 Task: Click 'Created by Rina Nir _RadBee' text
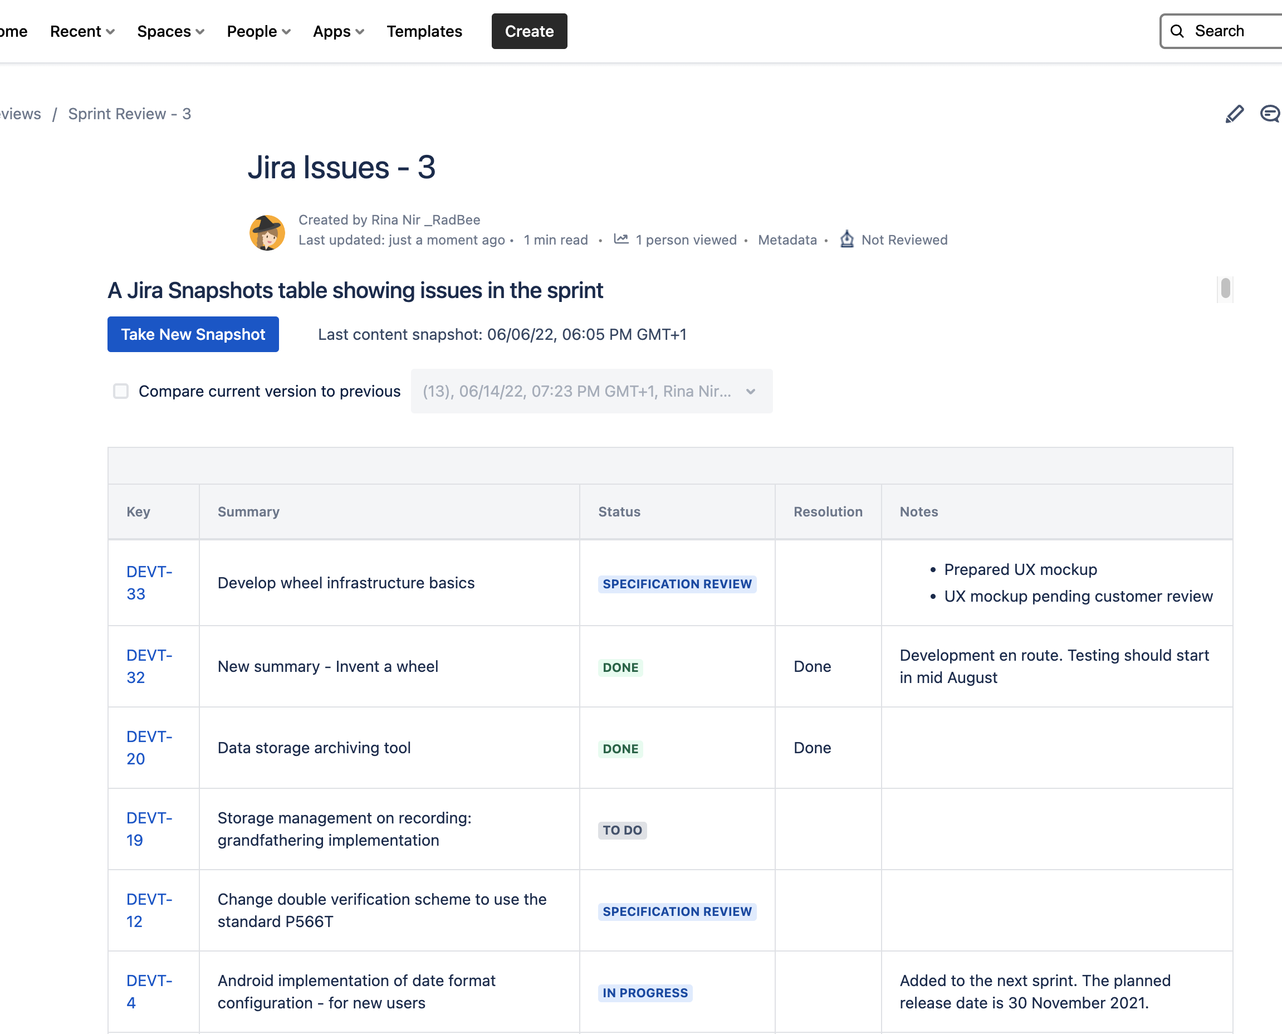389,220
